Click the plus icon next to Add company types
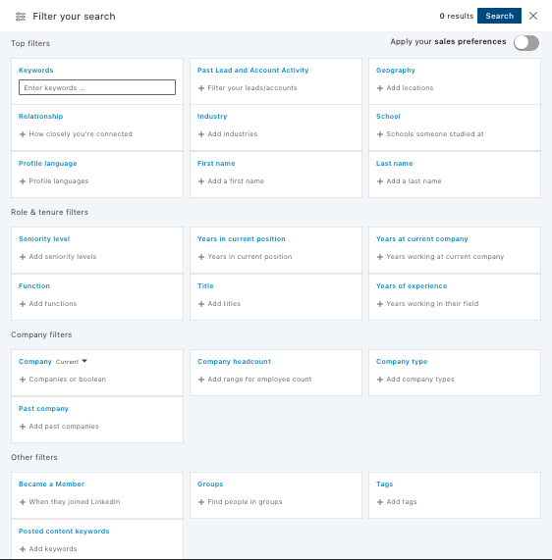552x560 pixels. (380, 380)
